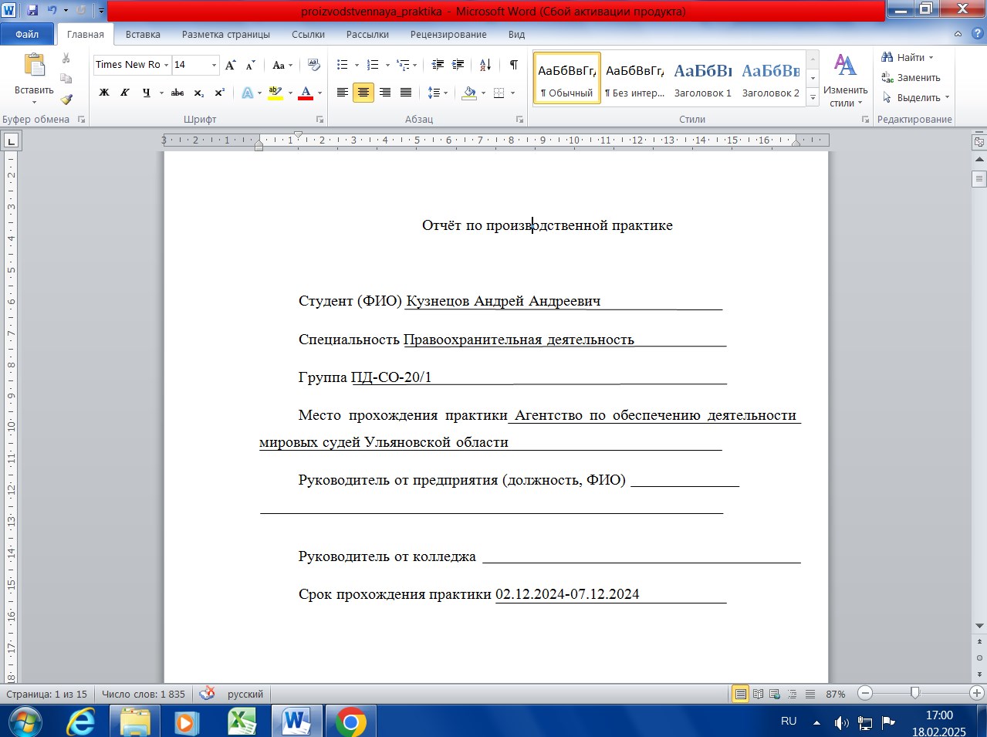This screenshot has width=987, height=737.
Task: Switch to Full Screen Reading view
Action: pos(758,694)
